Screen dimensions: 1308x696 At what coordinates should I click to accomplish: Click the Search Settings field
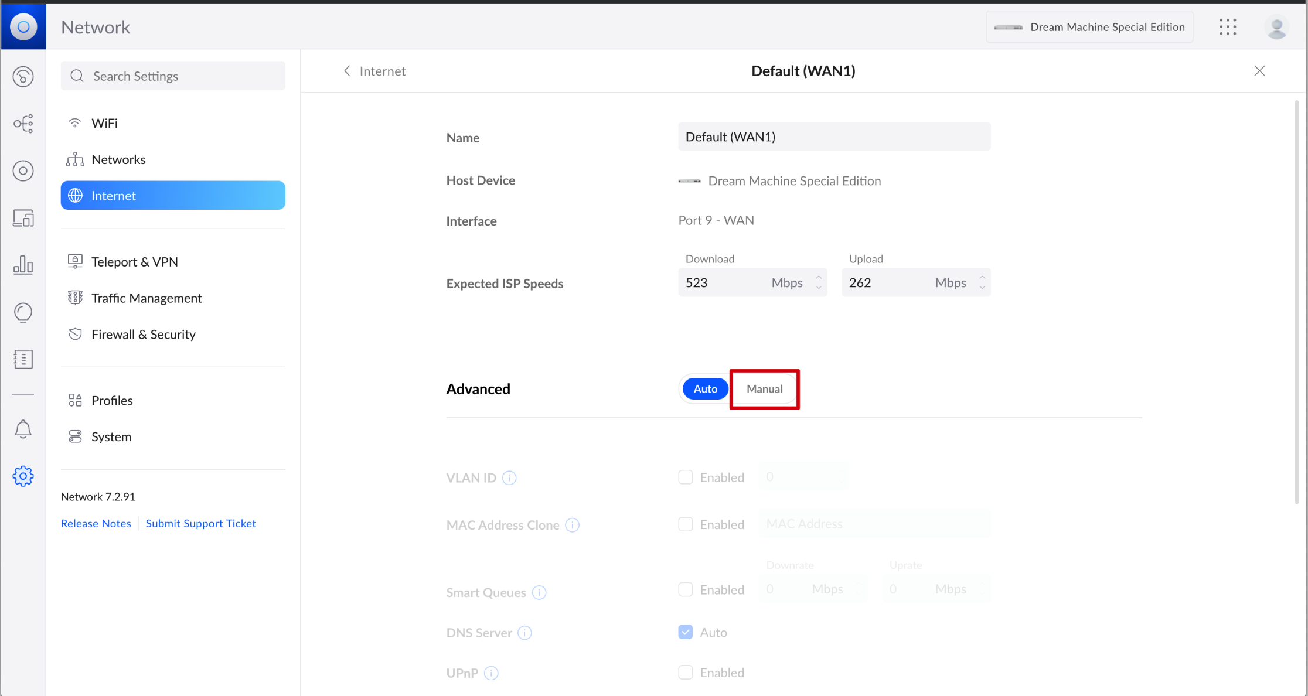coord(173,76)
